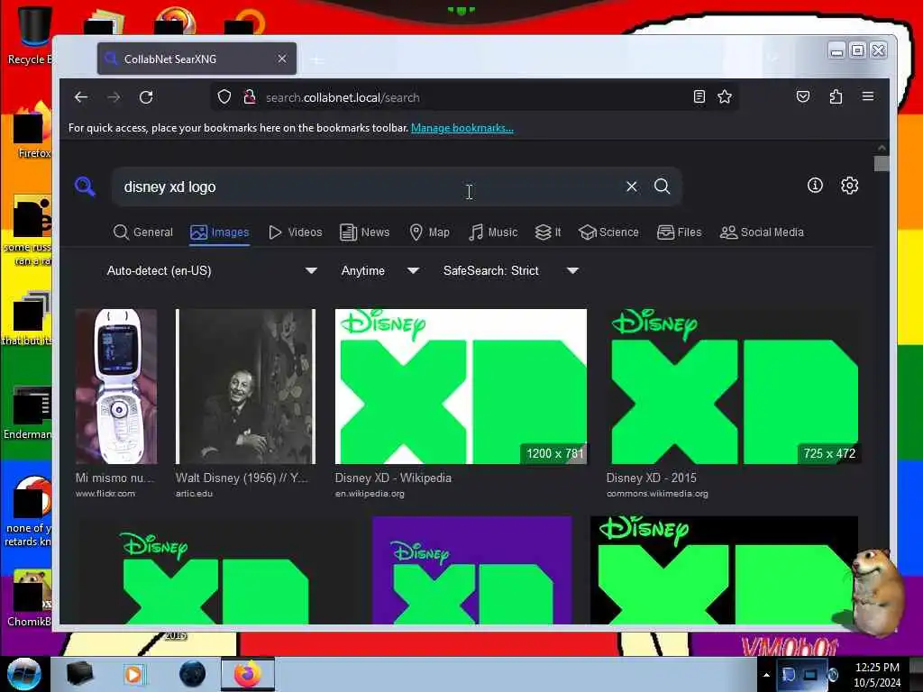Switch to the Music tab
This screenshot has height=692, width=923.
493,232
